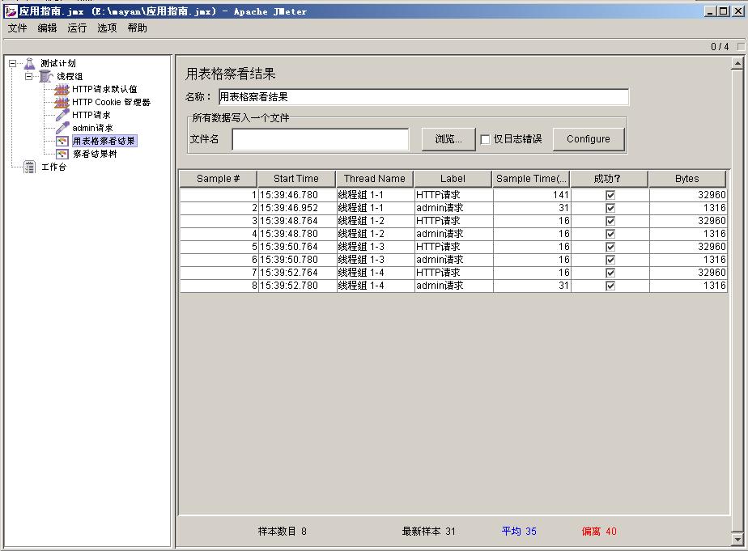Toggle success checkbox in sample 4 row
Image resolution: width=748 pixels, height=551 pixels.
click(x=610, y=234)
